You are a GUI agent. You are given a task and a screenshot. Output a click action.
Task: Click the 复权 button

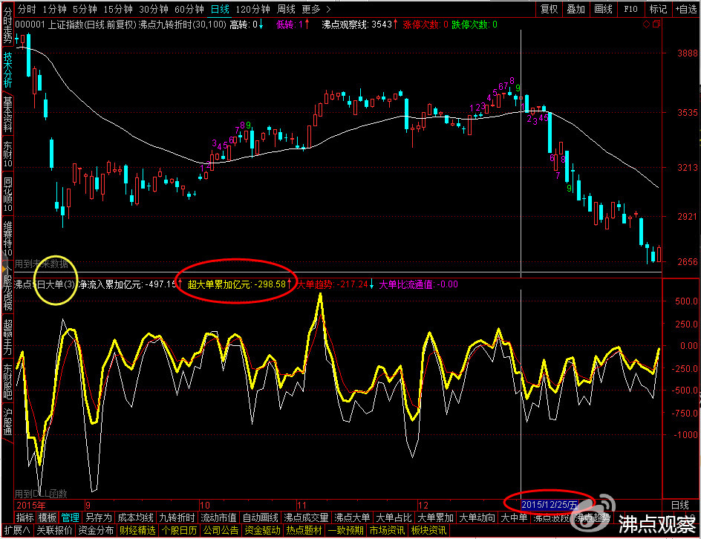coord(549,9)
